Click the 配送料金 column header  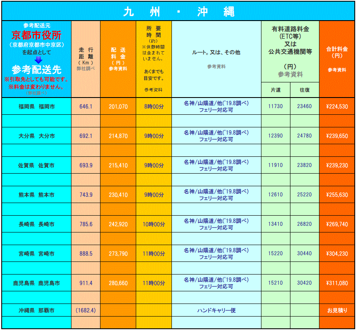(118, 59)
